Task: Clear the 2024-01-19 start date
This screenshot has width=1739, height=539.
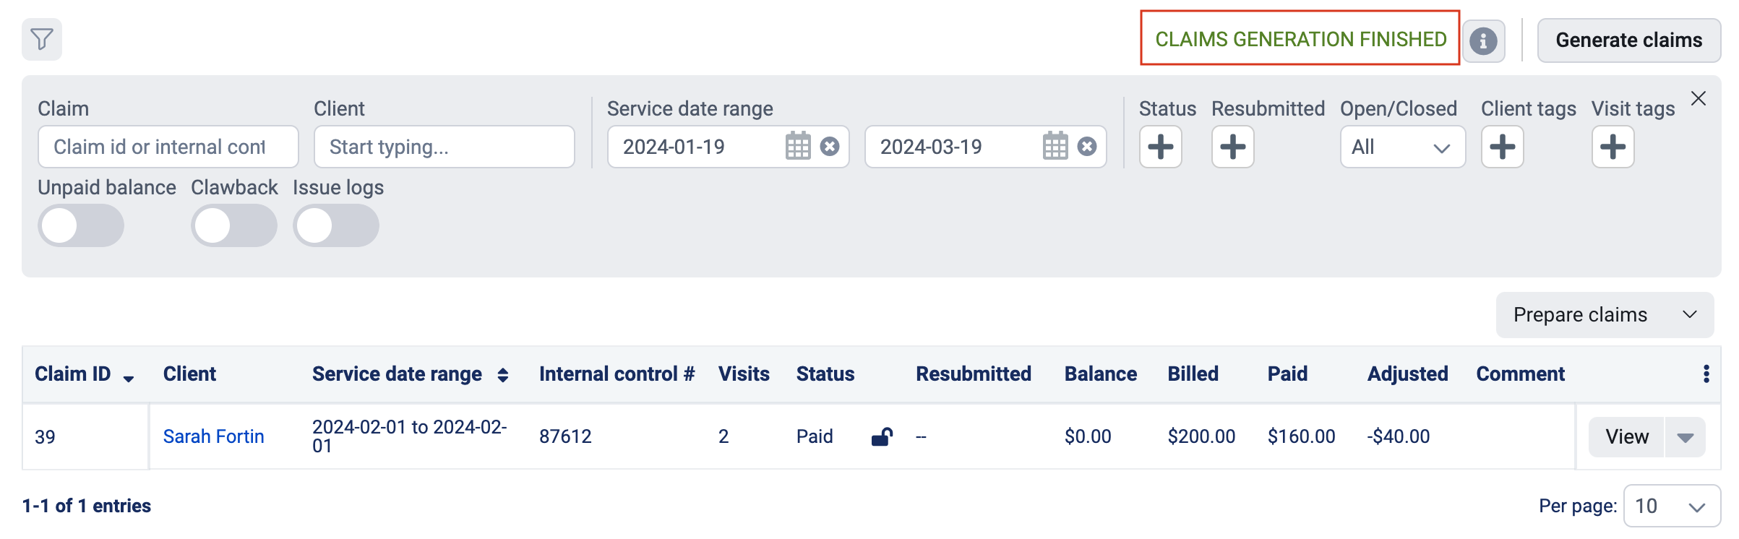Action: click(x=830, y=147)
